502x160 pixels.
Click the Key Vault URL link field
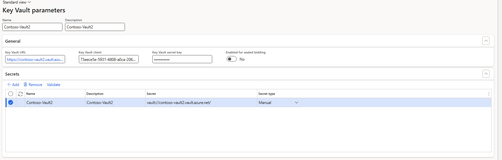pyautogui.click(x=35, y=60)
